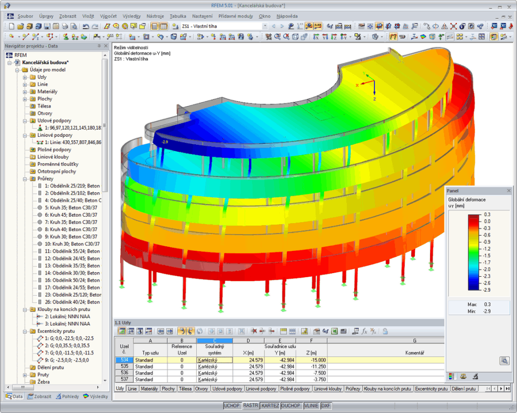Click the delete row red X table icon

point(254,331)
